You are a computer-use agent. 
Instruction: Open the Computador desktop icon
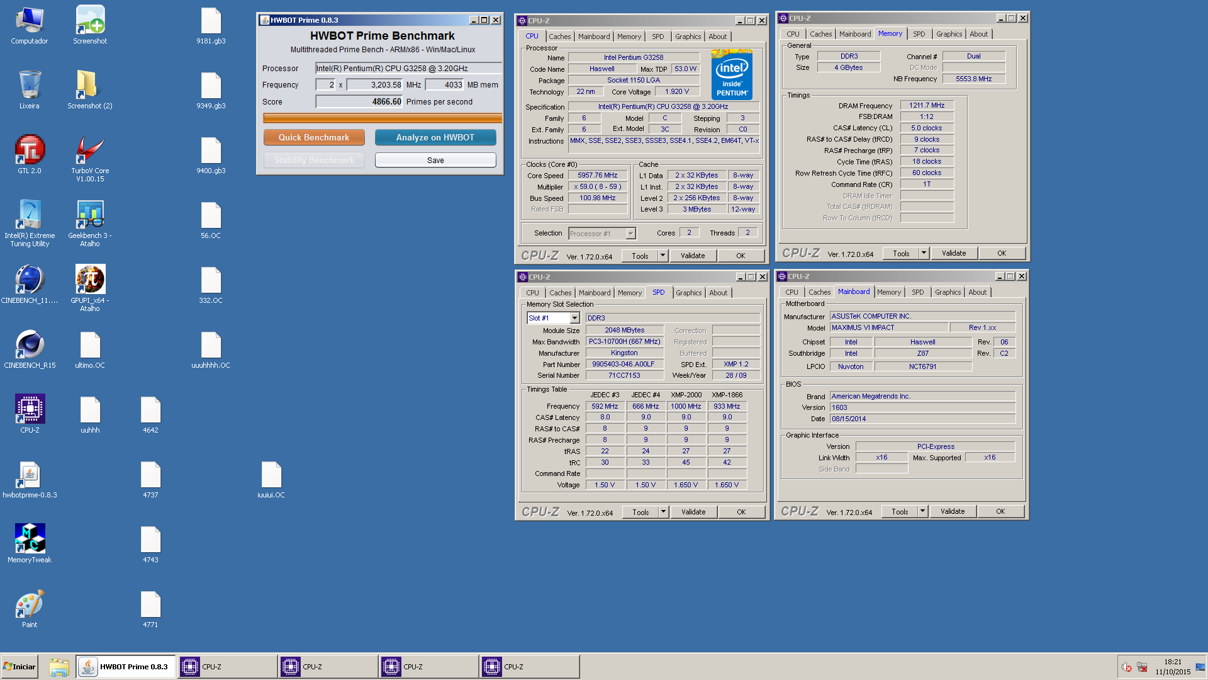tap(29, 25)
